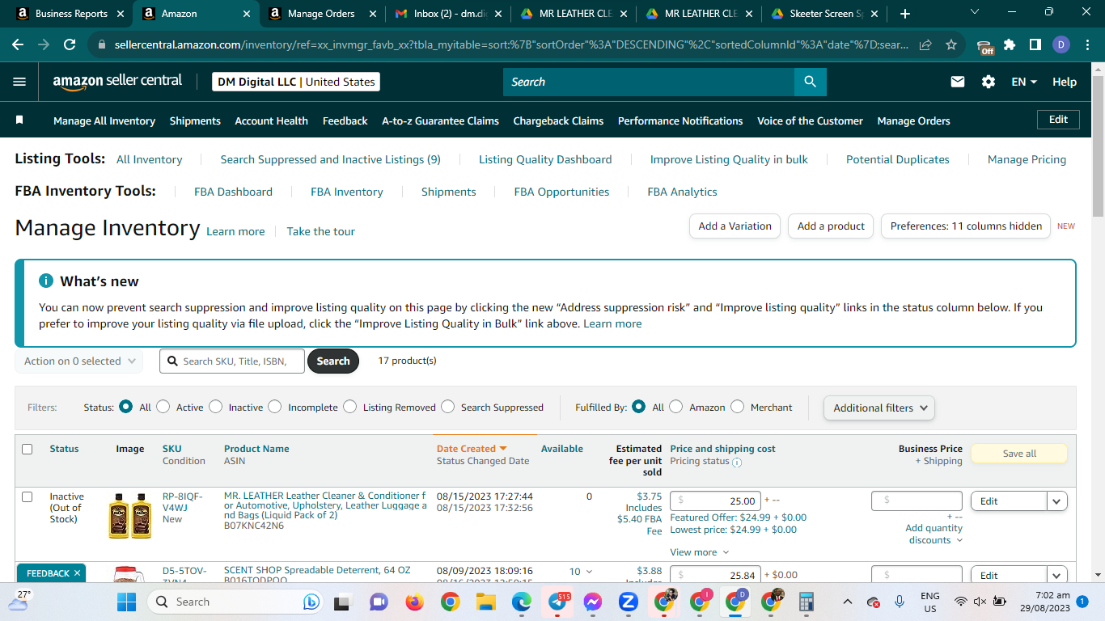Select the Search Suppressed radio button
1105x621 pixels.
[x=447, y=407]
